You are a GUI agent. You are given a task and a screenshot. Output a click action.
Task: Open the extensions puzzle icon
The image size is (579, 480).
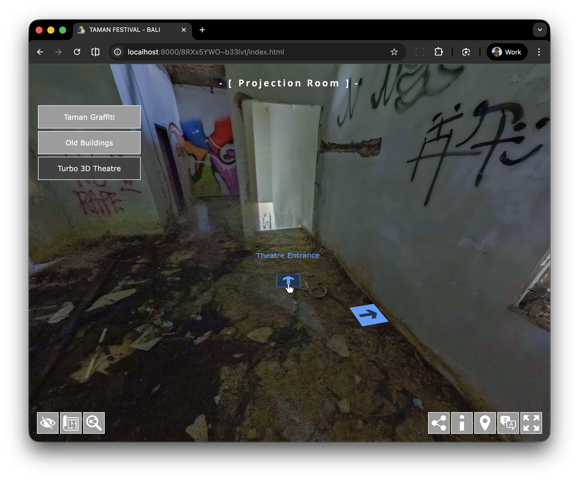(438, 52)
